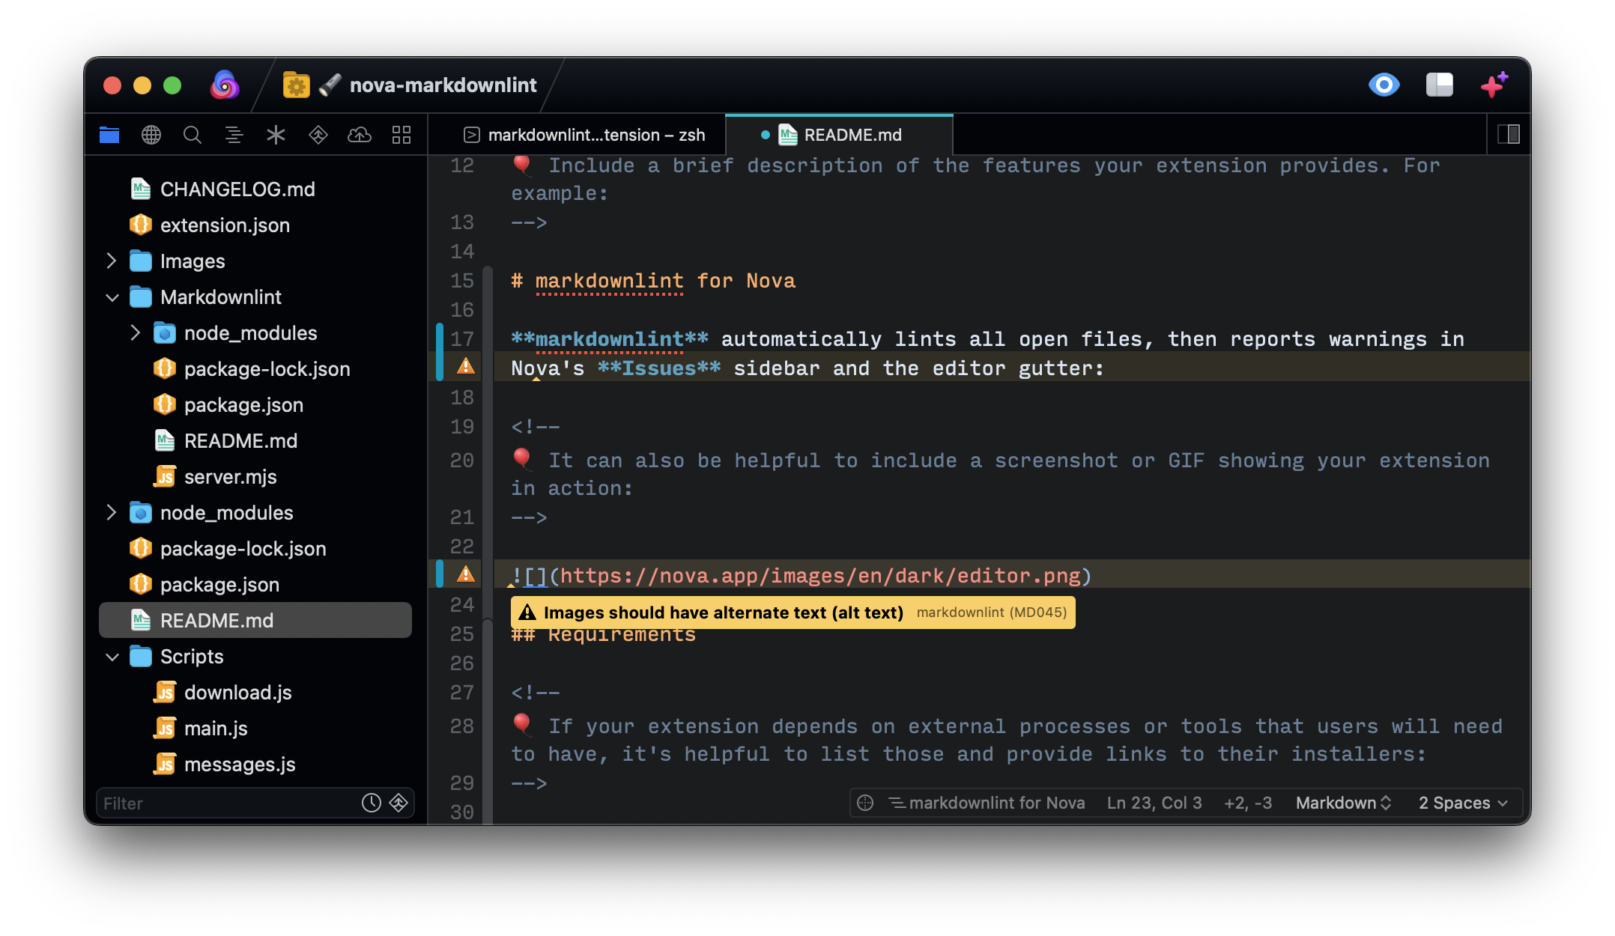Open the Symbols list sidebar icon

pyautogui.click(x=234, y=135)
